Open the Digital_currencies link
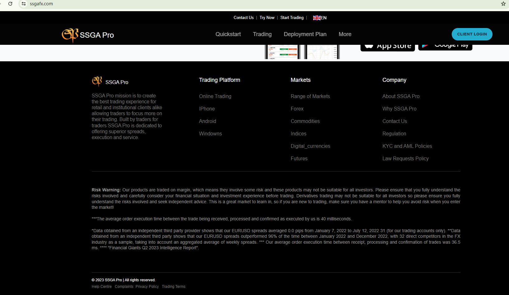Screen dimensions: 509x295 coord(310,146)
